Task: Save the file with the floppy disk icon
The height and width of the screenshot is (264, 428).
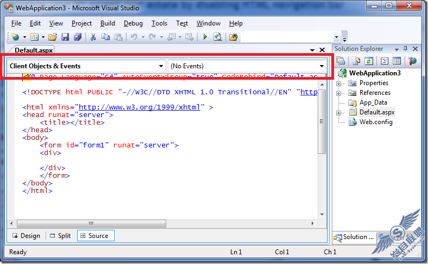Action: click(x=65, y=37)
